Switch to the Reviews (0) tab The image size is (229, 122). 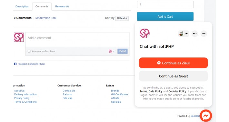62,6
